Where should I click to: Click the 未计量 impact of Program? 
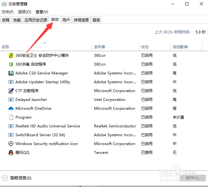(x=178, y=117)
